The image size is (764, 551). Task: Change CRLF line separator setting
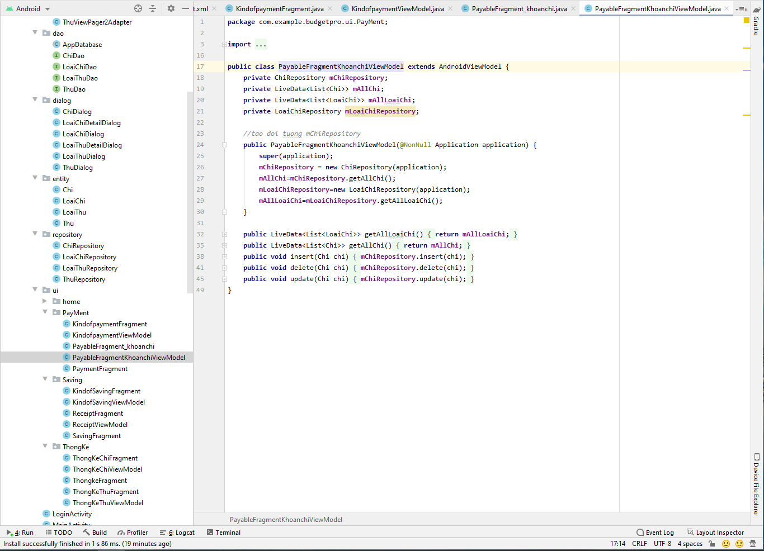tap(639, 544)
